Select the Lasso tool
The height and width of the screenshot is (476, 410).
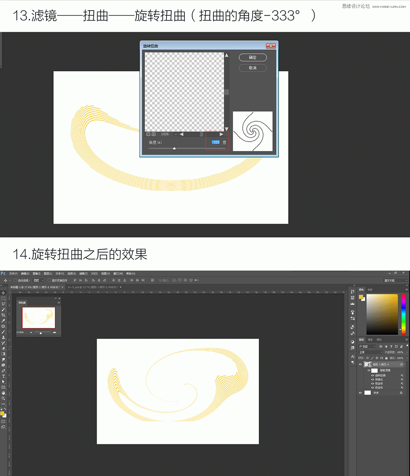pos(3,304)
